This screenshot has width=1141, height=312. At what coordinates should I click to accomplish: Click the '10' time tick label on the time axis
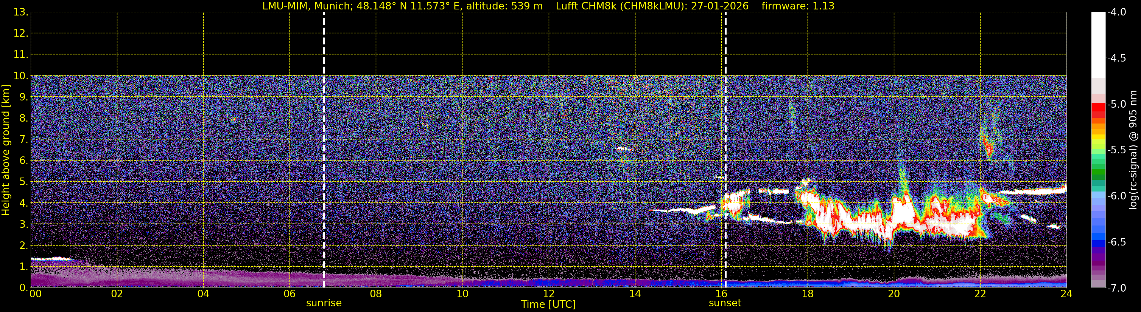click(462, 294)
